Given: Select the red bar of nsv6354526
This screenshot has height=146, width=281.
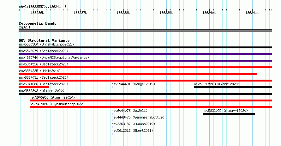Looking at the screenshot, I should point(145,67).
